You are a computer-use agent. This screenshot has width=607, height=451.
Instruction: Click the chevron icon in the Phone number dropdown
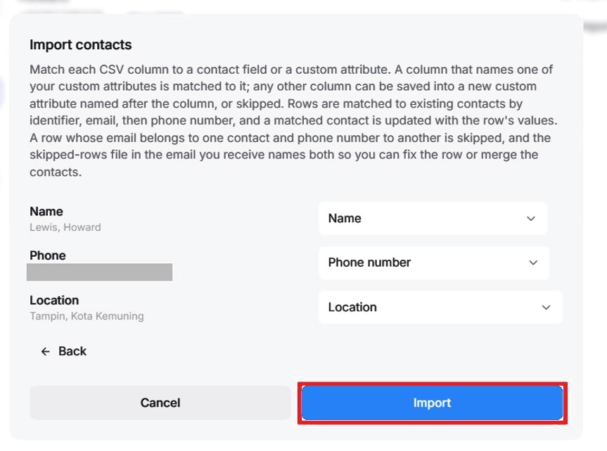[x=533, y=262]
